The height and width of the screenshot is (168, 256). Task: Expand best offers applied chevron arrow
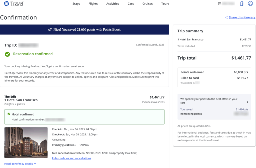247,102
